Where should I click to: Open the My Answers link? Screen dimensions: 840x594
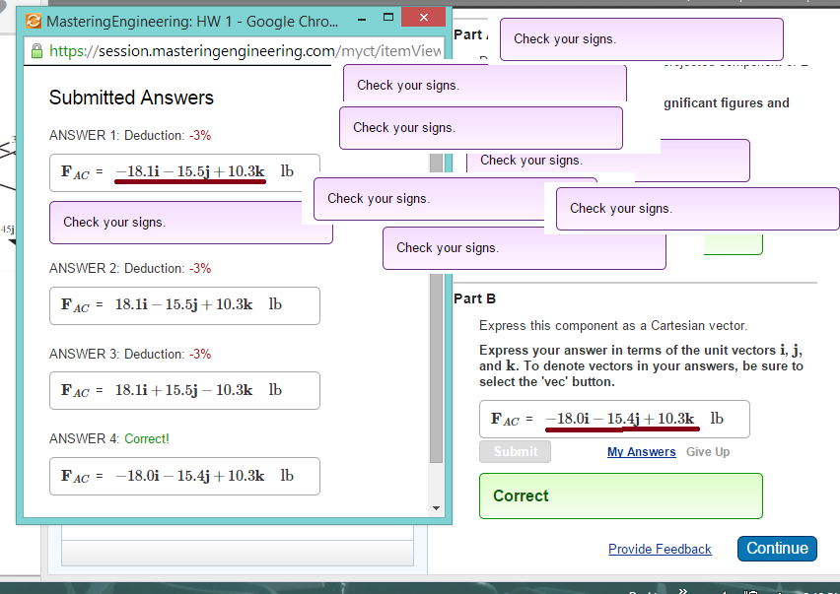click(x=641, y=451)
